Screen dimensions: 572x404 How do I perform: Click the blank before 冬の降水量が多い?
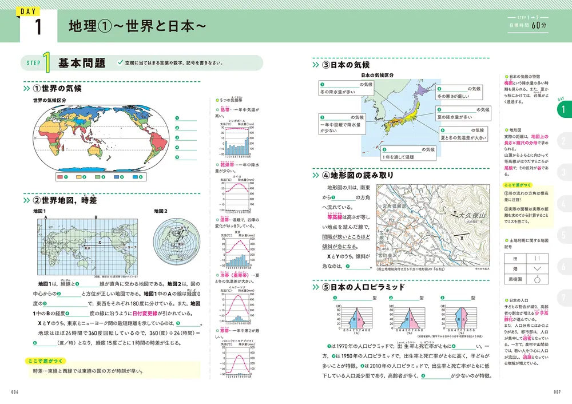click(x=341, y=84)
